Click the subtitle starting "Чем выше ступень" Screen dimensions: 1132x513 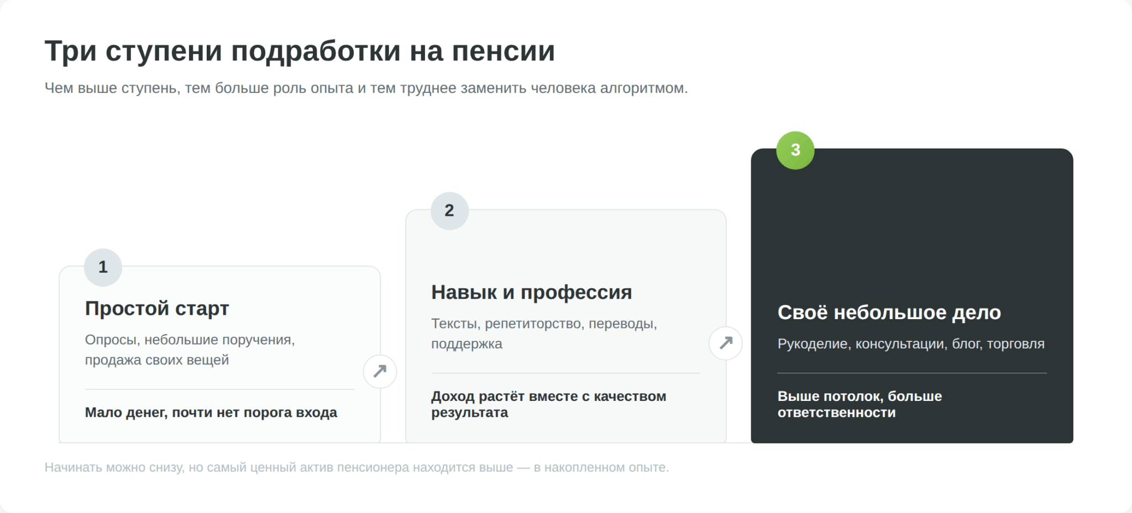click(366, 88)
